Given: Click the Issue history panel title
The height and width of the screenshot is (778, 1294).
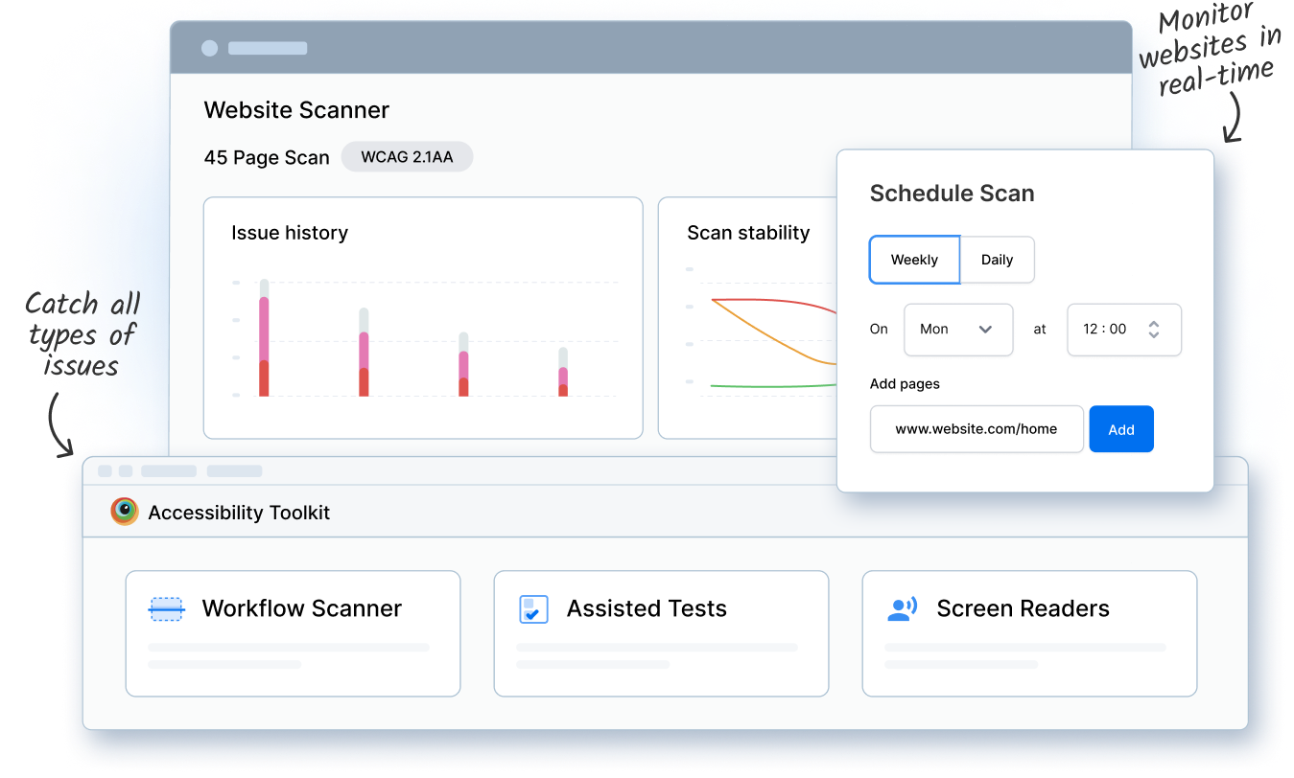Looking at the screenshot, I should pyautogui.click(x=290, y=233).
